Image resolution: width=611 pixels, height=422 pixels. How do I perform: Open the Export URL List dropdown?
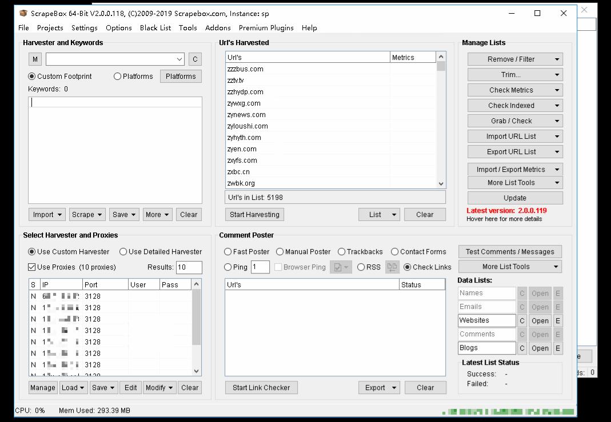515,152
